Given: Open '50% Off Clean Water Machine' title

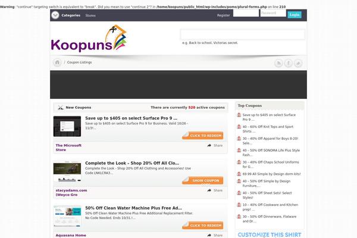Looking at the screenshot, I should (x=133, y=208).
